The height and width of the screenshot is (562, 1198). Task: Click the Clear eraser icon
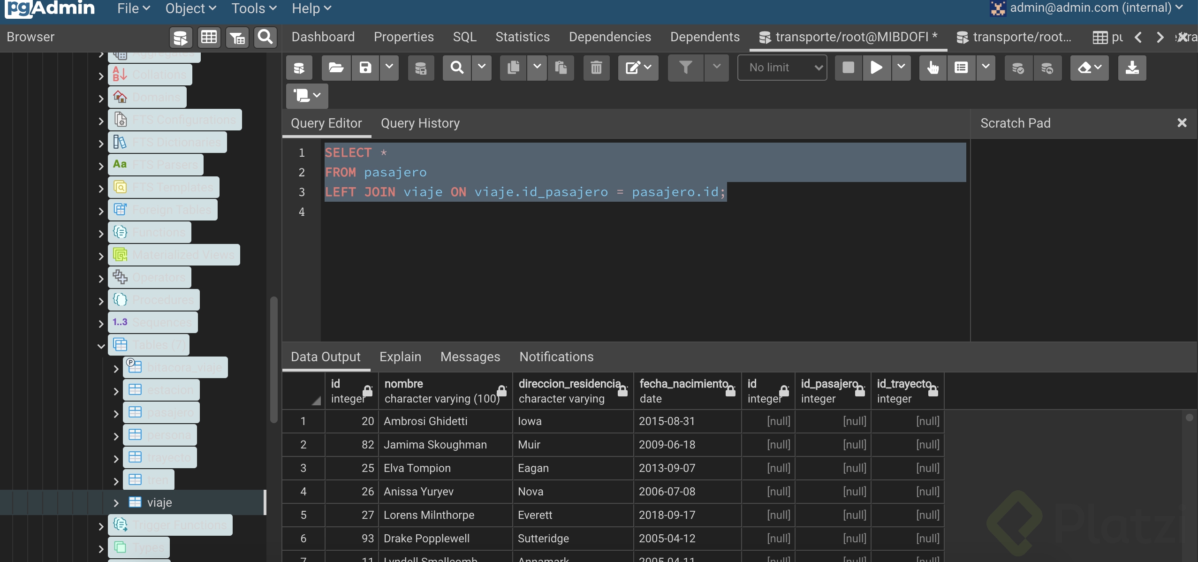1089,68
